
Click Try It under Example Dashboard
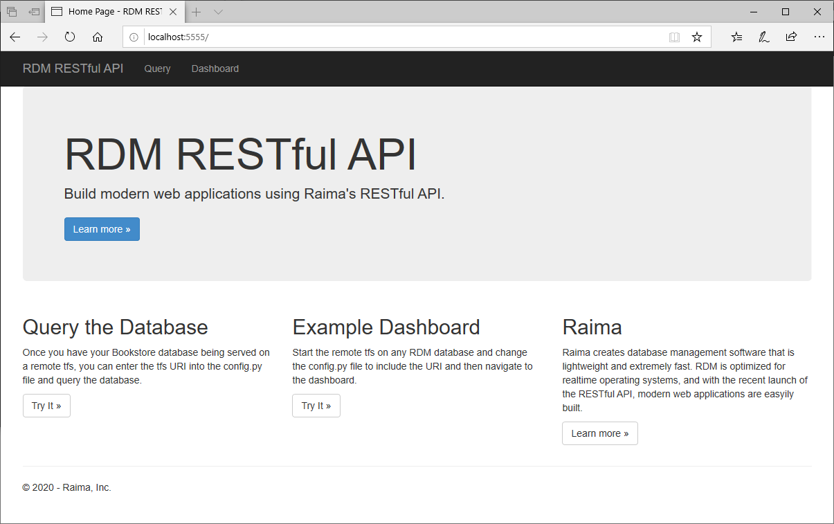pos(316,406)
